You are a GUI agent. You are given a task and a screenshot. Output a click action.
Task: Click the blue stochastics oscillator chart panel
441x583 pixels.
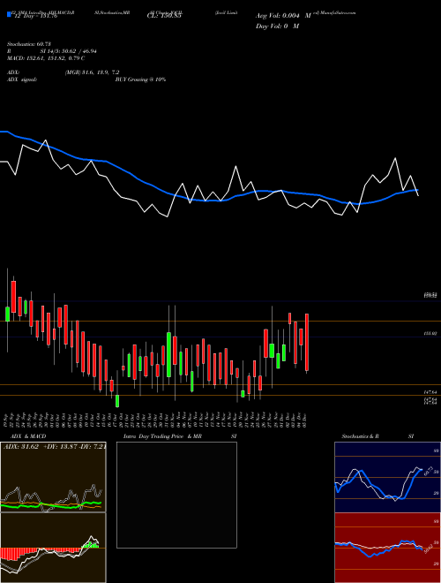(387, 477)
